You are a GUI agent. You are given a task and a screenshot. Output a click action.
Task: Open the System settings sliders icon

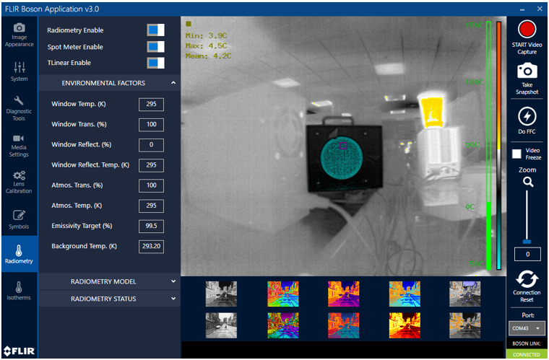coord(20,70)
